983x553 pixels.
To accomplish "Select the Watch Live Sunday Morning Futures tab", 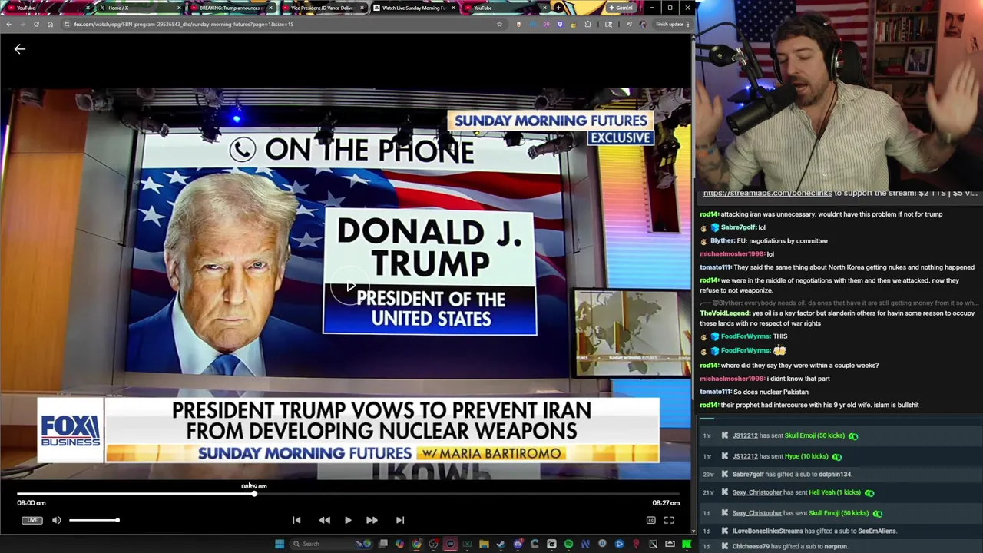I will coord(413,8).
